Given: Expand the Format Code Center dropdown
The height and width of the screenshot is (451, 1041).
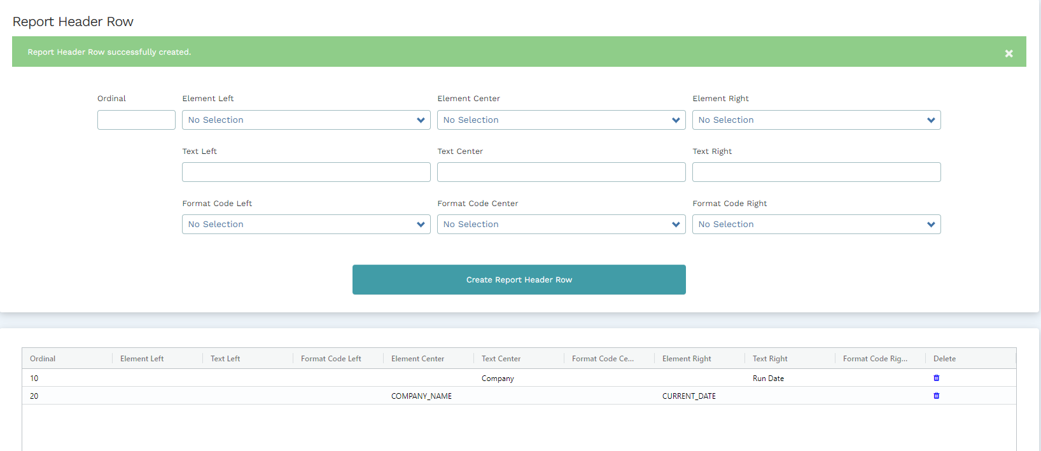Looking at the screenshot, I should tap(561, 225).
